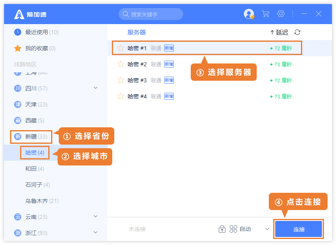Click the 新 province badge icon
This screenshot has width=336, height=245.
[x=18, y=137]
